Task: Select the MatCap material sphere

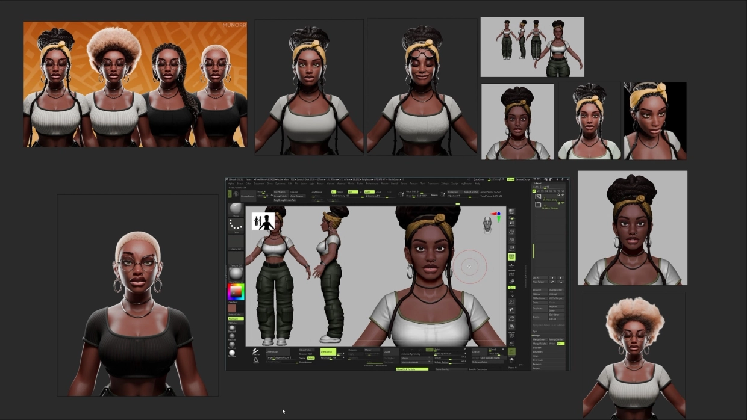Action: (232, 344)
